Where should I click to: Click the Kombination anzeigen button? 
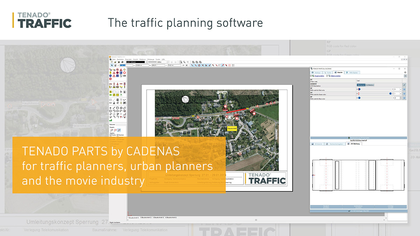click(x=359, y=207)
